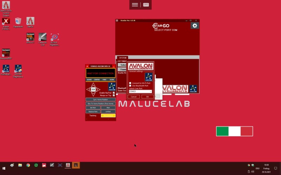281x175 pixels.
Task: Launch the BYN v2.1 desktop shortcut
Action: (30, 38)
